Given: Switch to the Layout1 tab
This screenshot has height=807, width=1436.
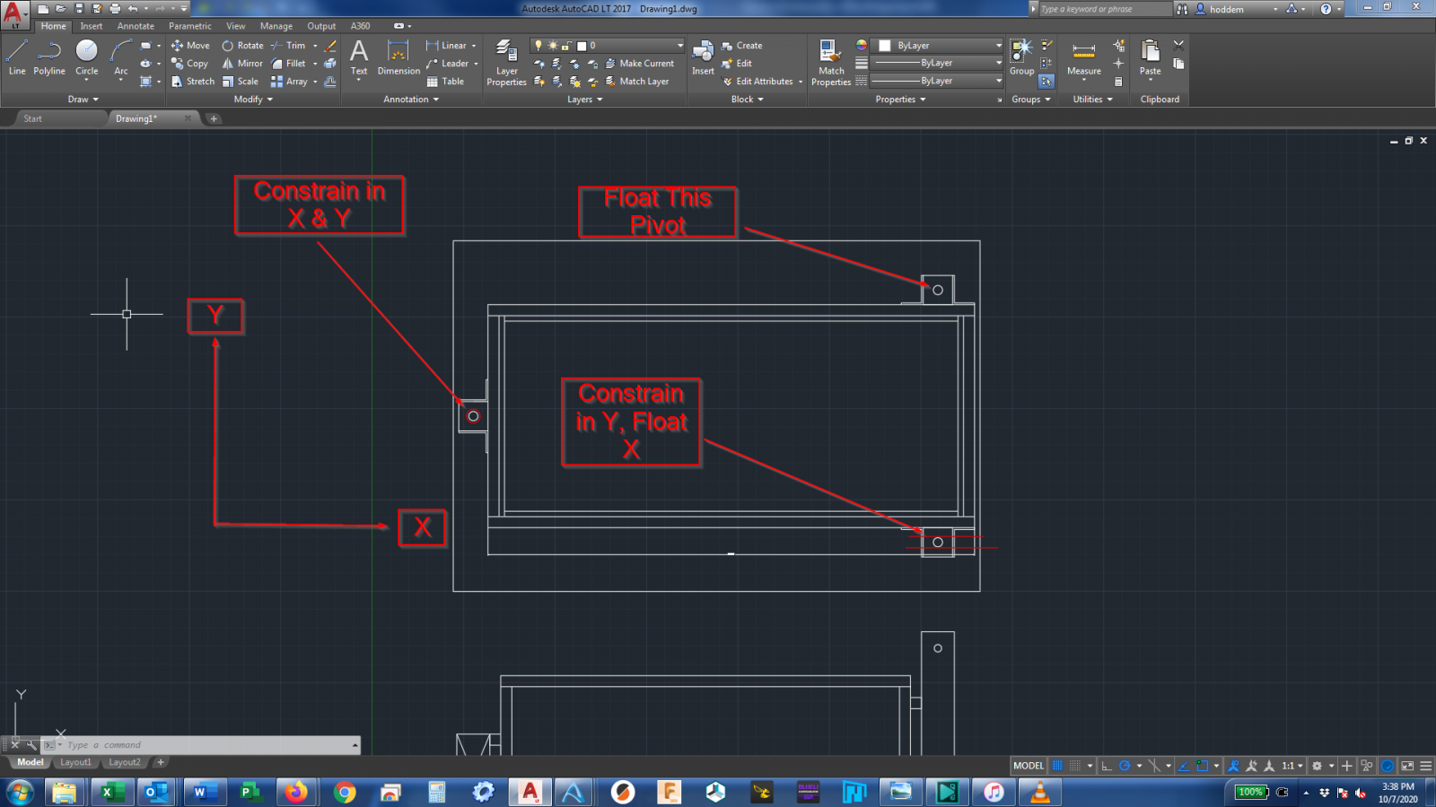Looking at the screenshot, I should 75,762.
